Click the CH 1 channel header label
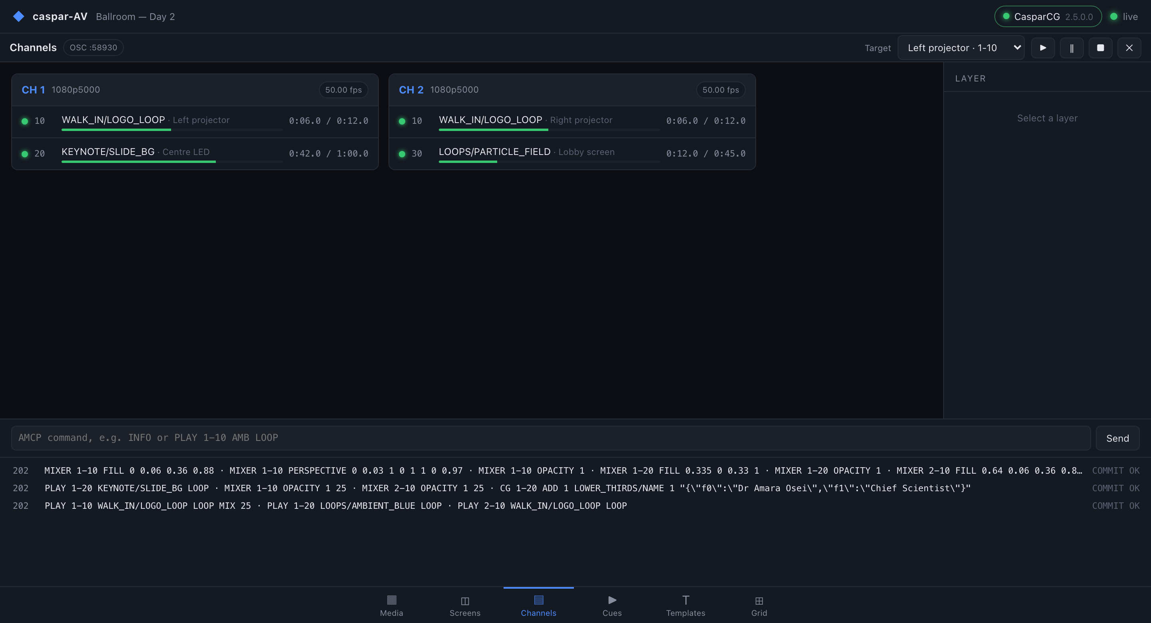 33,90
